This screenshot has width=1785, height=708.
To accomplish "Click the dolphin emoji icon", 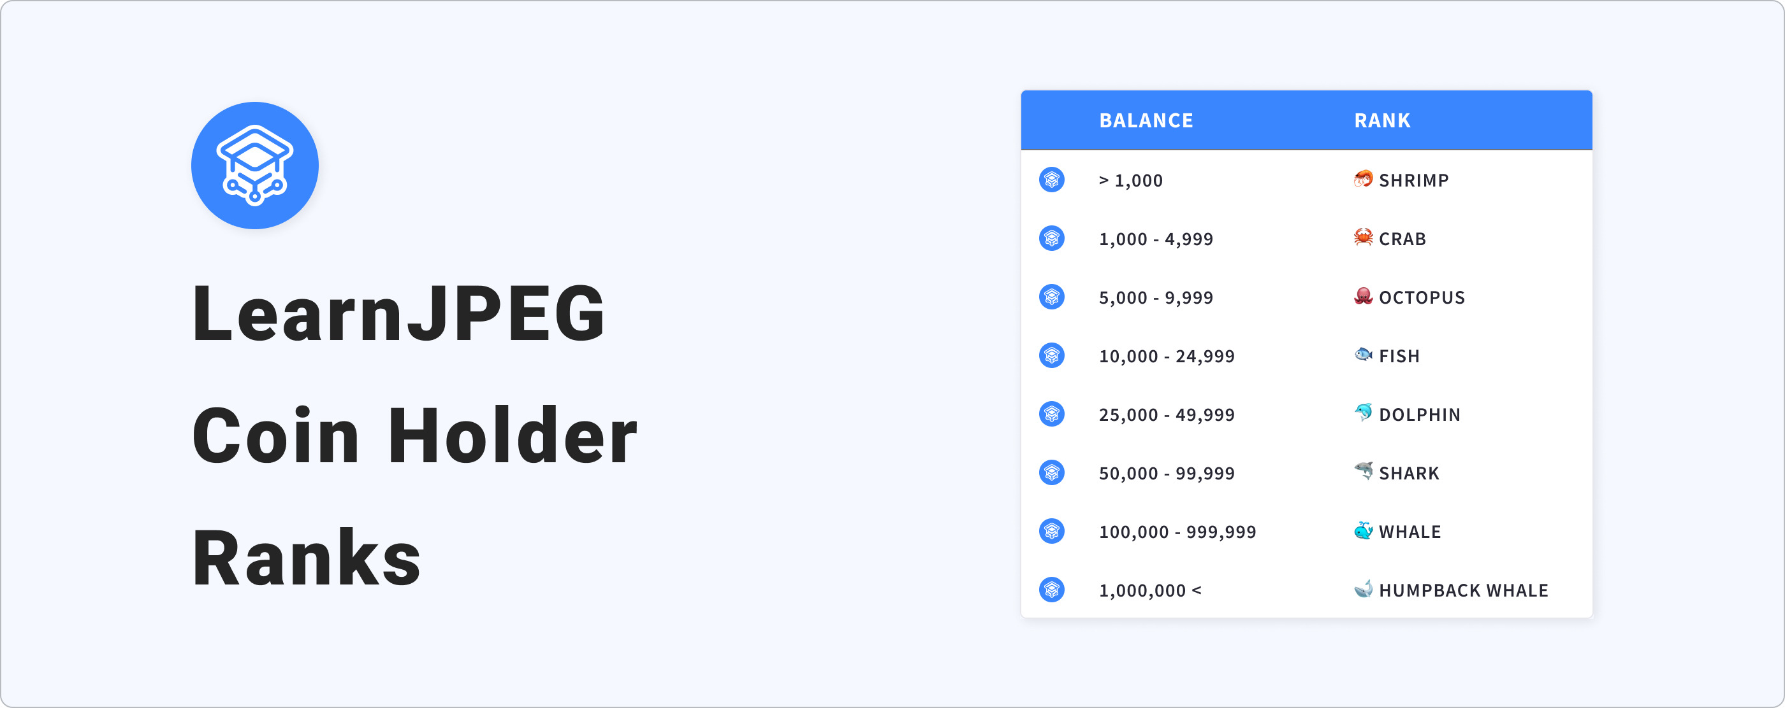I will tap(1363, 413).
